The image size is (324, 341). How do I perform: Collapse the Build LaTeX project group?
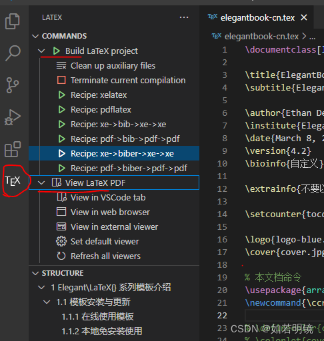point(41,51)
